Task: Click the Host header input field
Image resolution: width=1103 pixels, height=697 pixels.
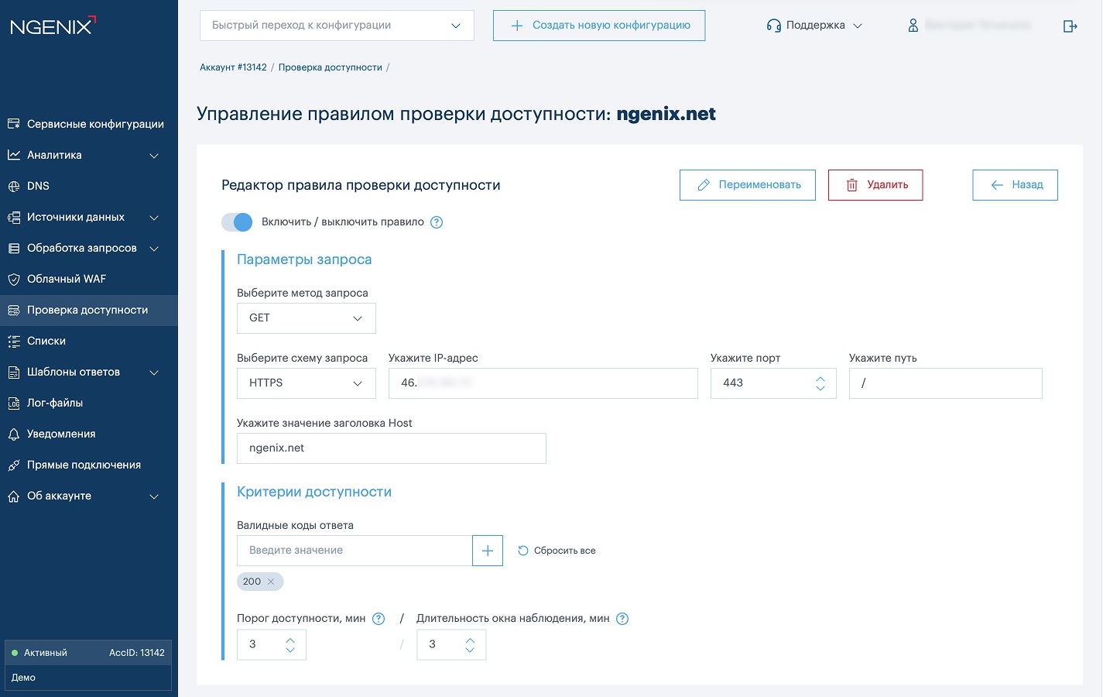Action: tap(391, 448)
